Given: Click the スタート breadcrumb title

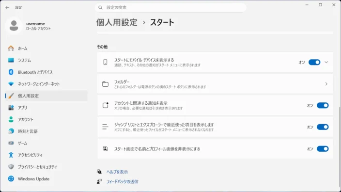Looking at the screenshot, I should (x=162, y=22).
